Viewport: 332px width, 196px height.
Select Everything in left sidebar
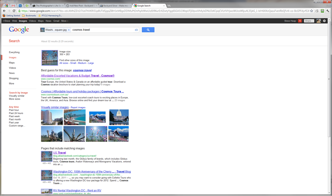14,52
